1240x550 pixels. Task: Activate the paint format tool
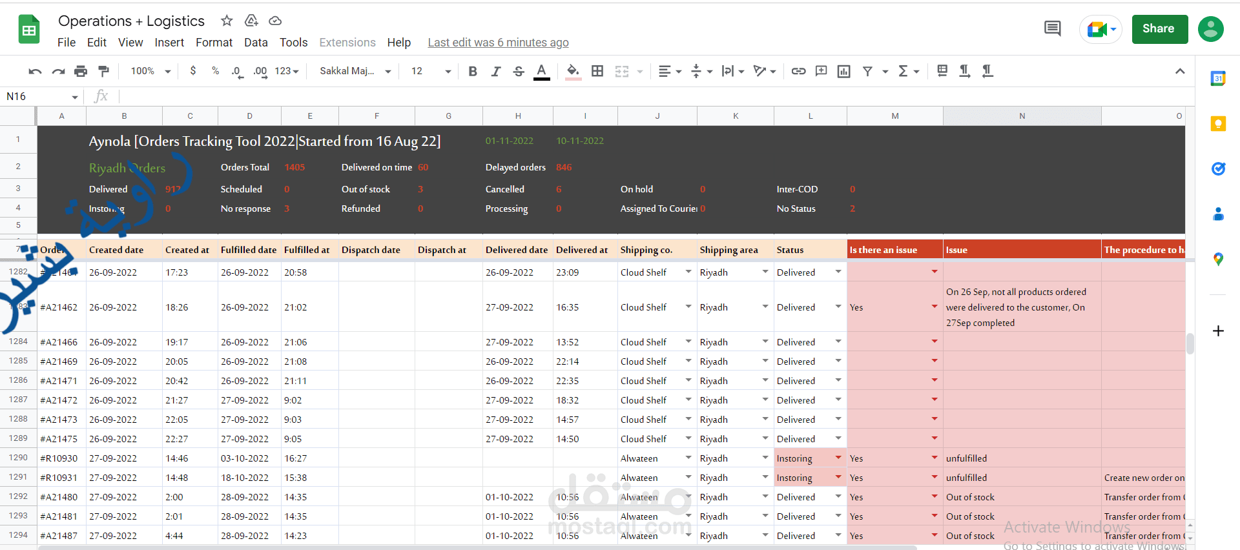pyautogui.click(x=103, y=71)
